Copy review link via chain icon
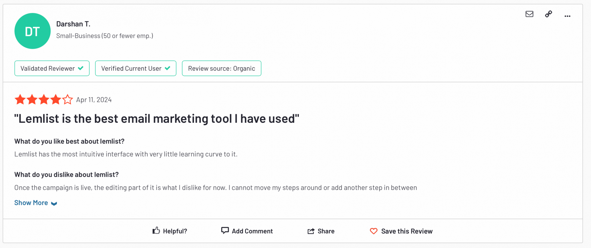This screenshot has height=248, width=591. tap(549, 14)
